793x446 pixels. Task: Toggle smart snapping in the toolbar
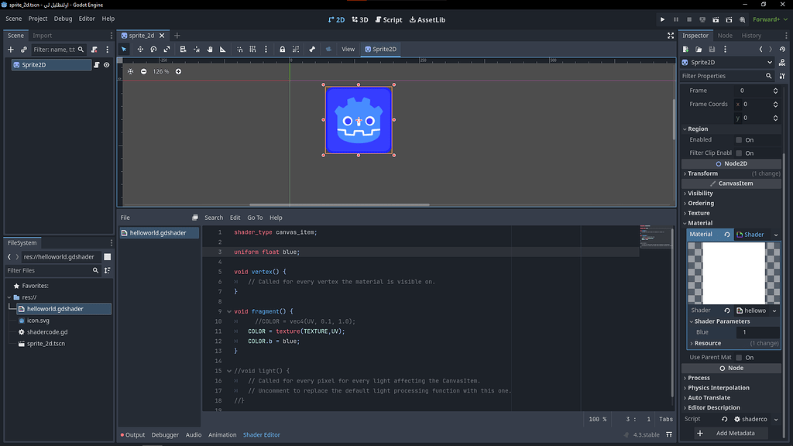[x=239, y=48]
